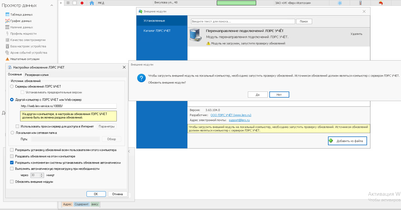The width and height of the screenshot is (401, 210).
Task: Click the update server URL input field
Action: pyautogui.click(x=68, y=106)
